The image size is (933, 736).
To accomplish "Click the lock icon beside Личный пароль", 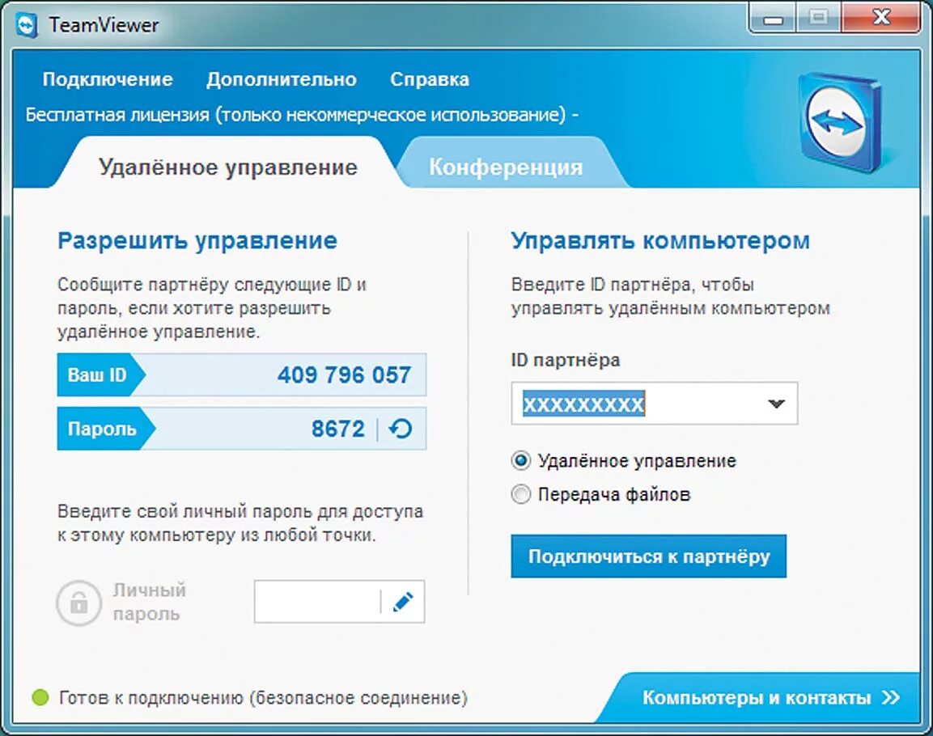I will [78, 603].
